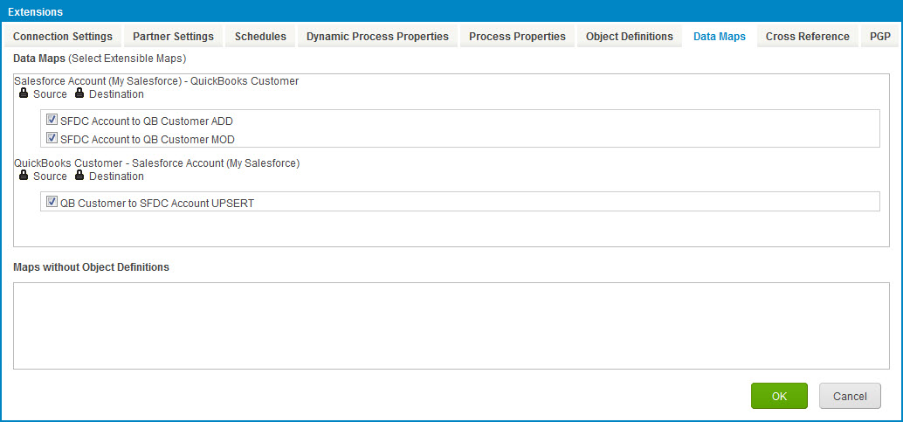Uncheck QB Customer to SFDC Account UPSERT
The width and height of the screenshot is (903, 422).
click(x=52, y=202)
